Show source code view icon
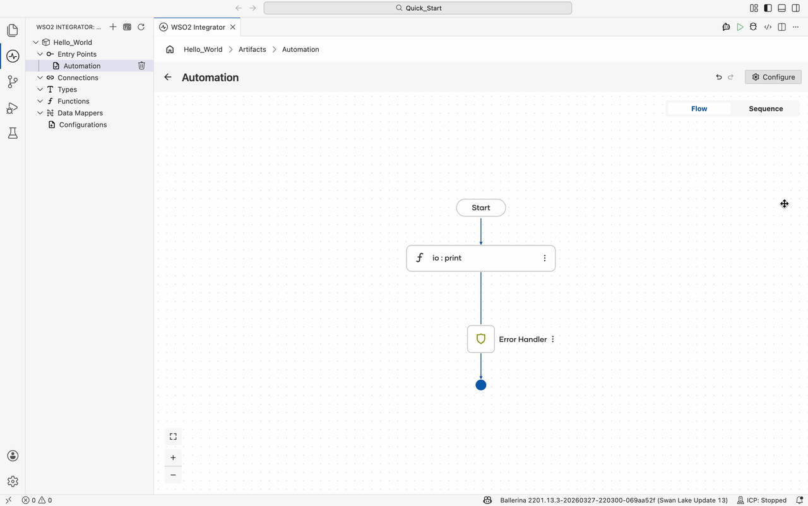Image resolution: width=808 pixels, height=506 pixels. 768,27
